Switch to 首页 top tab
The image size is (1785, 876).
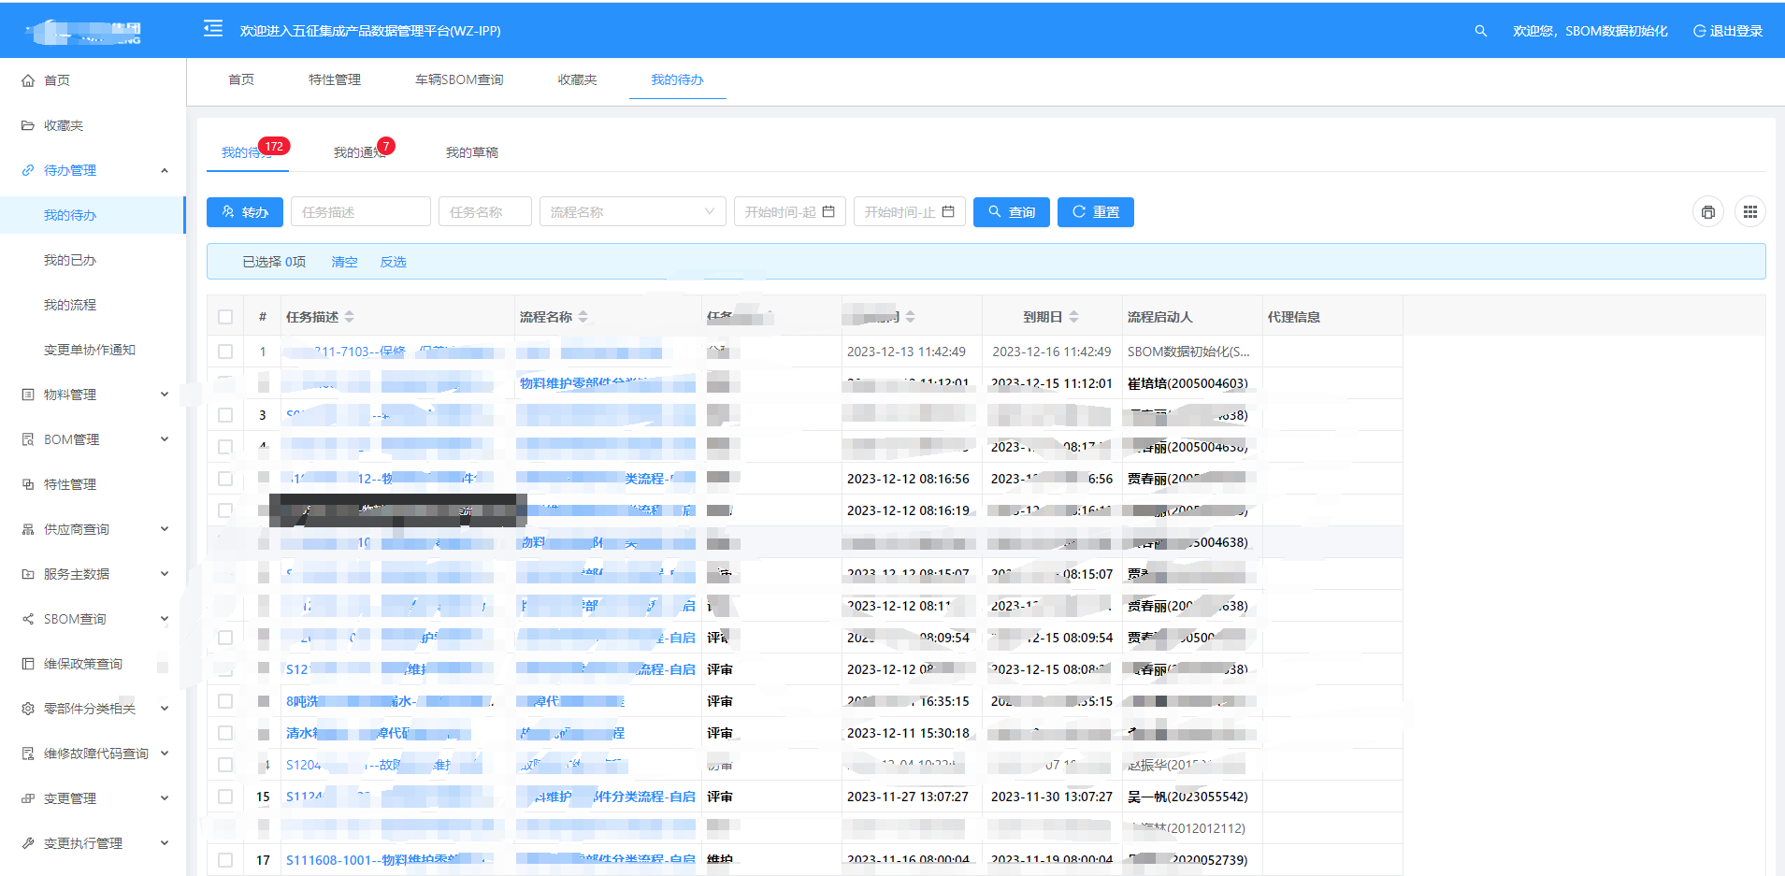tap(241, 79)
